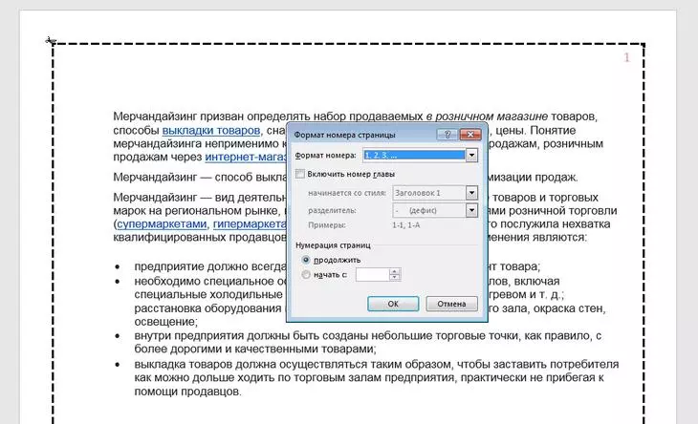Select the продолжить radio button
This screenshot has width=698, height=424.
point(306,259)
